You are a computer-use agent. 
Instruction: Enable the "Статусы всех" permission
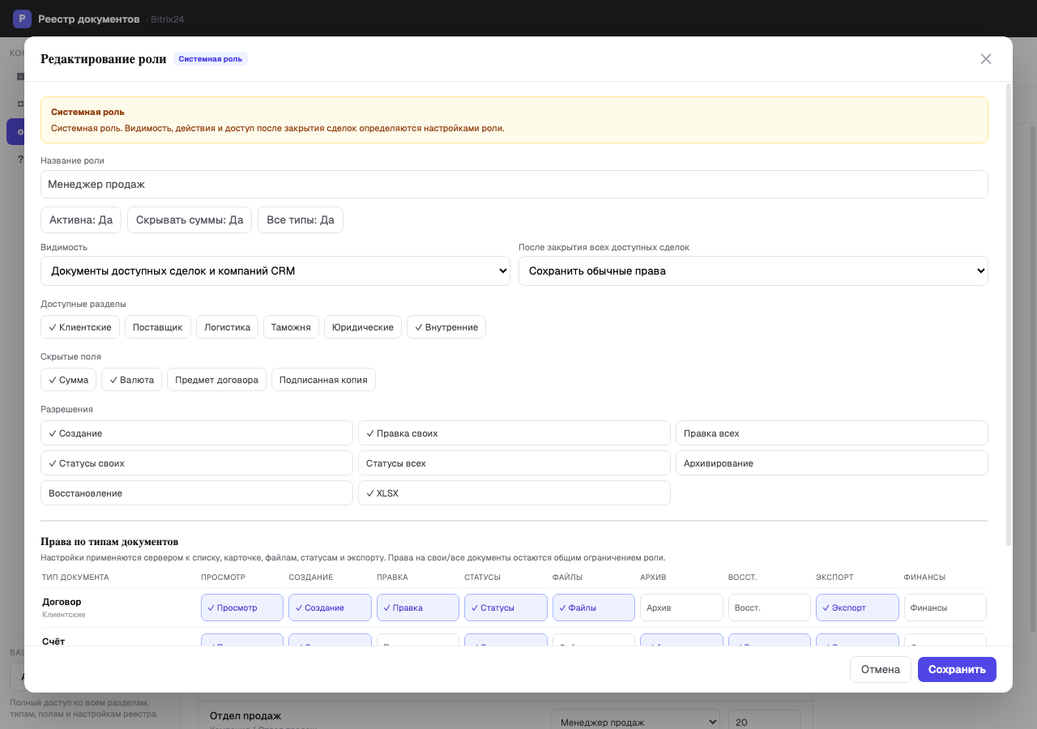(514, 463)
